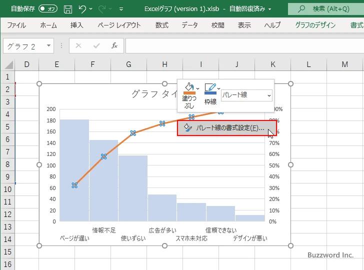Click the ページが遅い bar in chart

click(74, 170)
